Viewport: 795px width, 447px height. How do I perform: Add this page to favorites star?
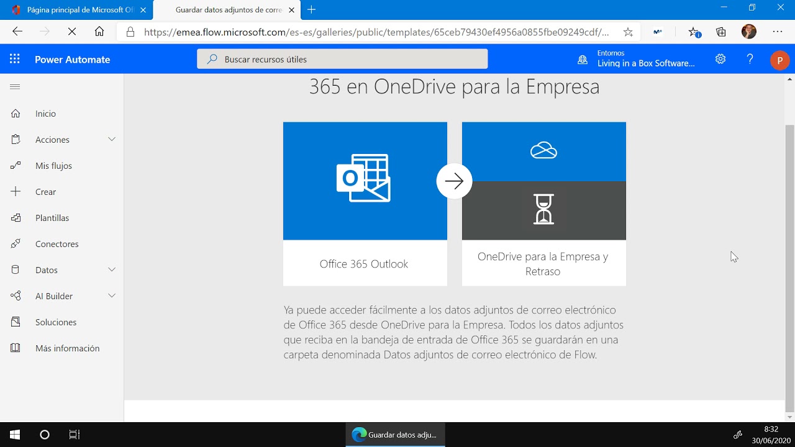(x=628, y=32)
